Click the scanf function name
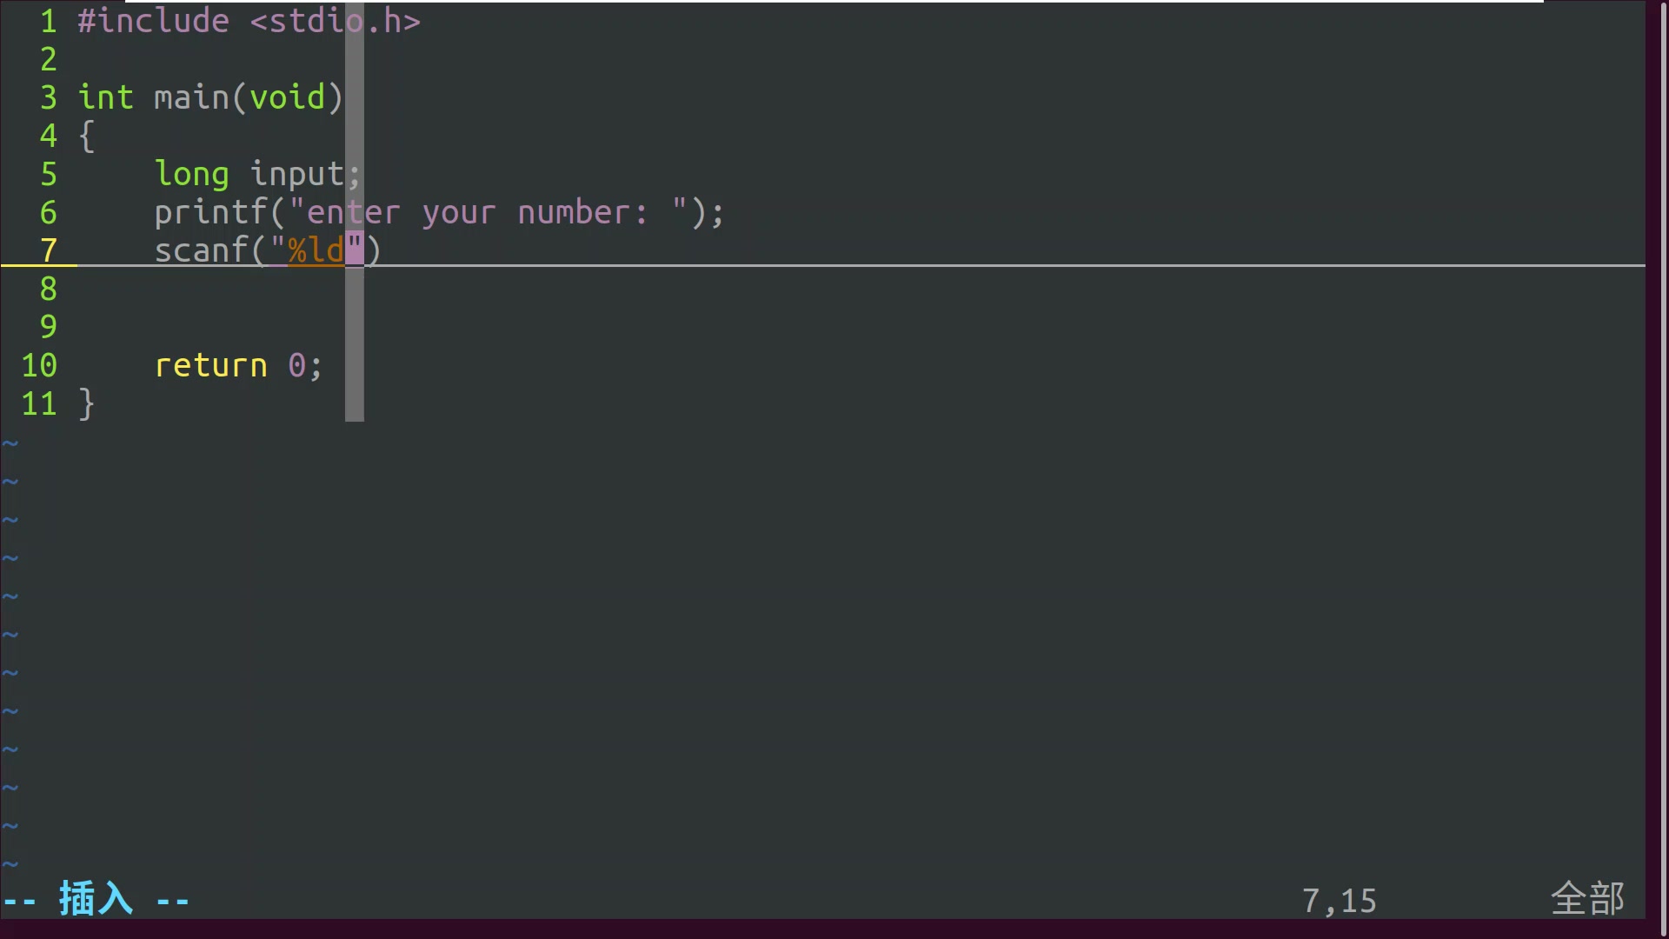Viewport: 1669px width, 939px height. coord(202,250)
